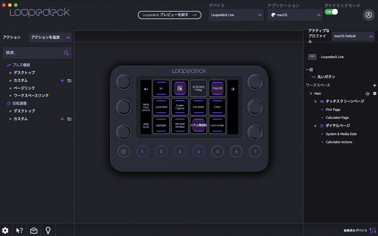Viewport: 378px width, 236px height.
Task: Select the Emoji touch button
Action: 217,107
